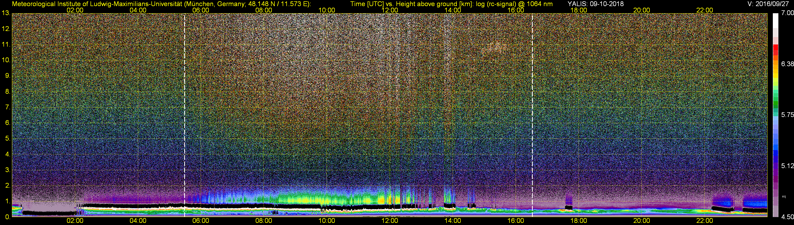Click the 02:00 label on the top time axis
The width and height of the screenshot is (794, 225).
pyautogui.click(x=75, y=10)
